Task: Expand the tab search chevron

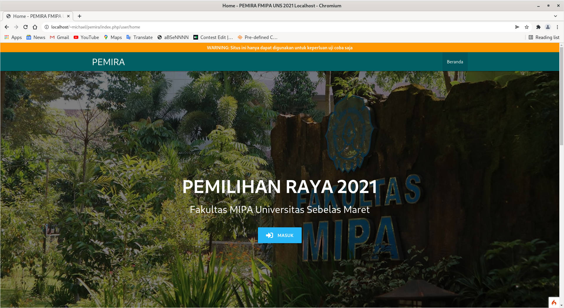Action: click(x=555, y=16)
